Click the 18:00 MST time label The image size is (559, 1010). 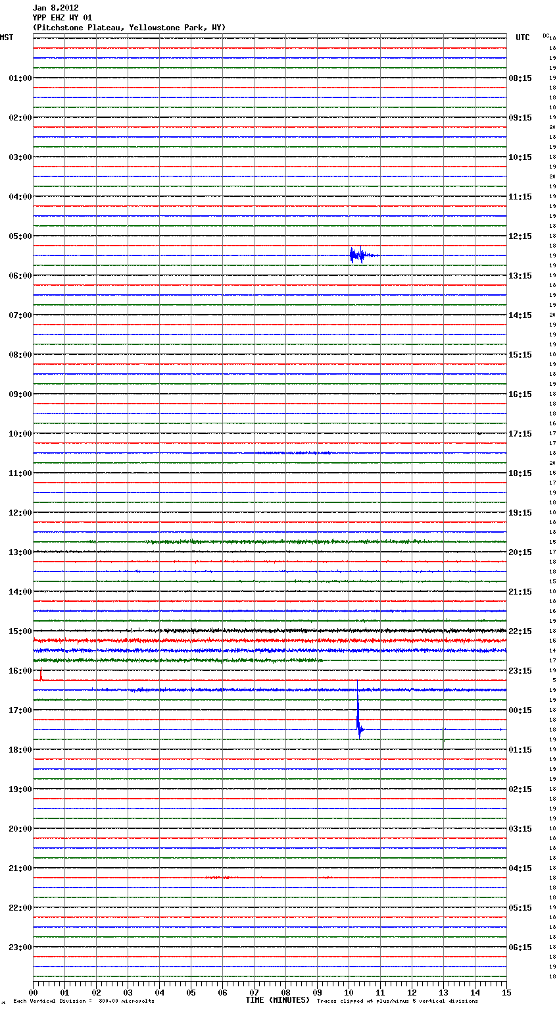pos(20,750)
